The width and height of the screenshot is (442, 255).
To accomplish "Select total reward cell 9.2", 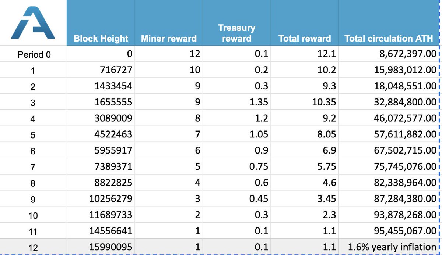I will point(305,119).
